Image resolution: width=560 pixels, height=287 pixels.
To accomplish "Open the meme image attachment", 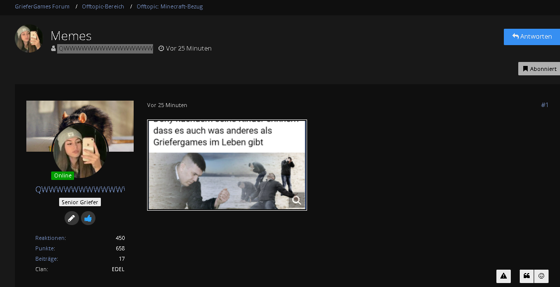I will coord(227,165).
